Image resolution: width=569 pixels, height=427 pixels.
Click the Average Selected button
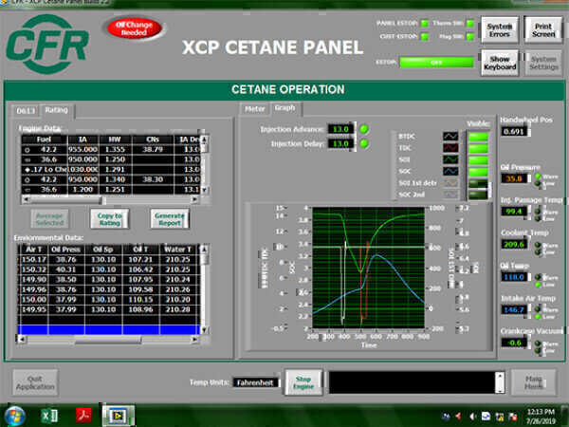coord(49,219)
